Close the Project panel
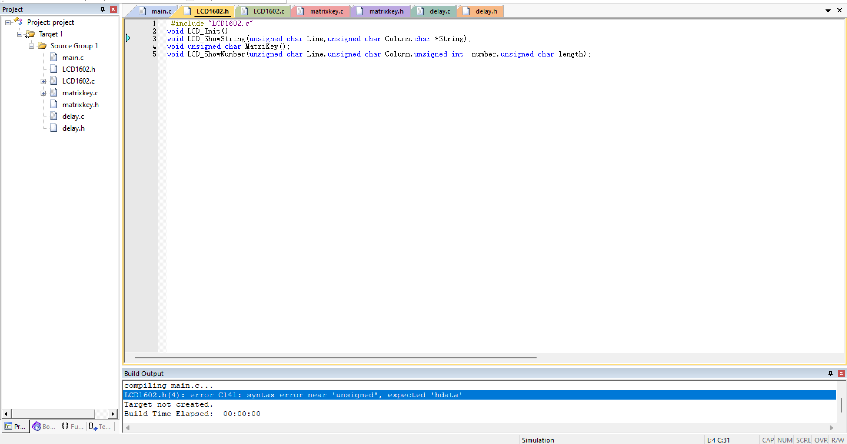The height and width of the screenshot is (444, 847). [x=114, y=9]
